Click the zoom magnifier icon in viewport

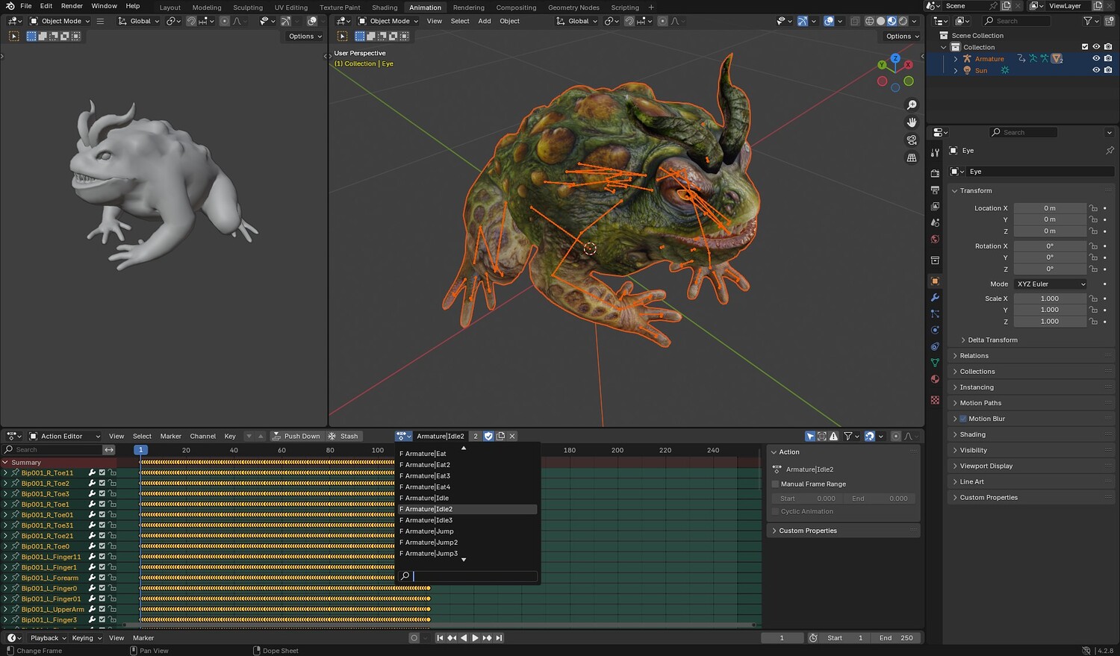[912, 105]
